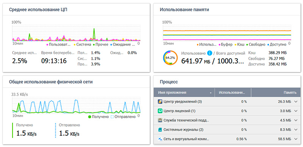This screenshot has width=303, height=147.
Task: Open the Имя приложения column dropdown arrow
Action: point(211,93)
